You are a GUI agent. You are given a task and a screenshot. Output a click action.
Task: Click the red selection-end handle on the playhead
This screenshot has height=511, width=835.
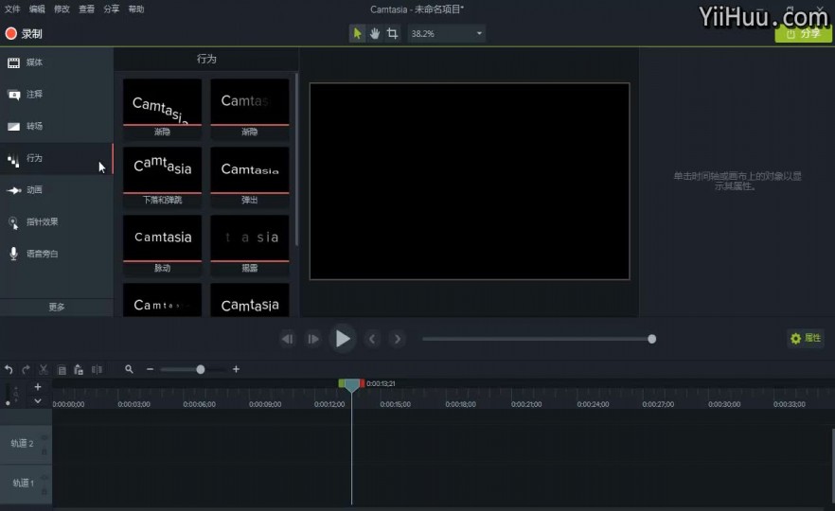pyautogui.click(x=362, y=383)
